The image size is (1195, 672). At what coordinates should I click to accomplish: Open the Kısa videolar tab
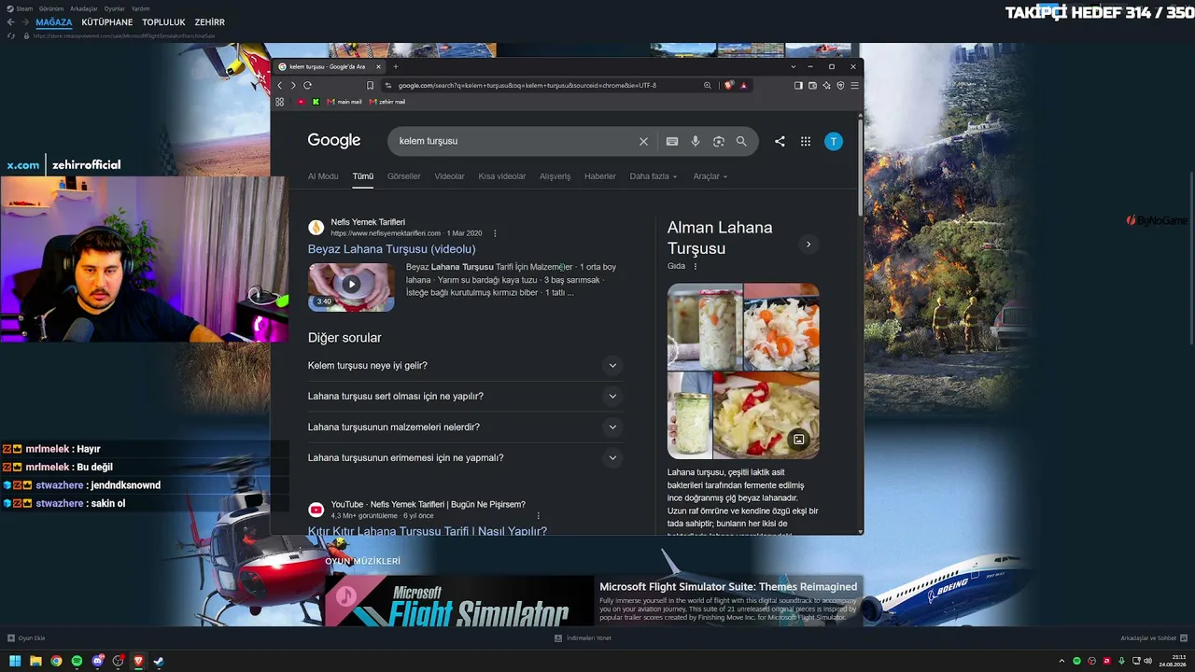[502, 176]
